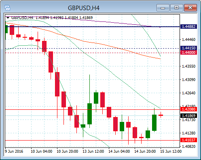Click the 14 Jun 04:00 time marker
Screen dimensions: 201x160
click(x=119, y=151)
